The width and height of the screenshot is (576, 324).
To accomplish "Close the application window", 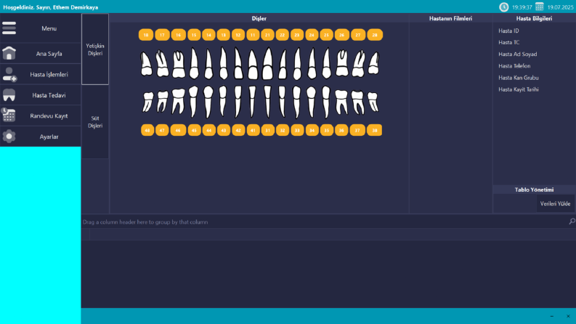I will click(x=568, y=316).
